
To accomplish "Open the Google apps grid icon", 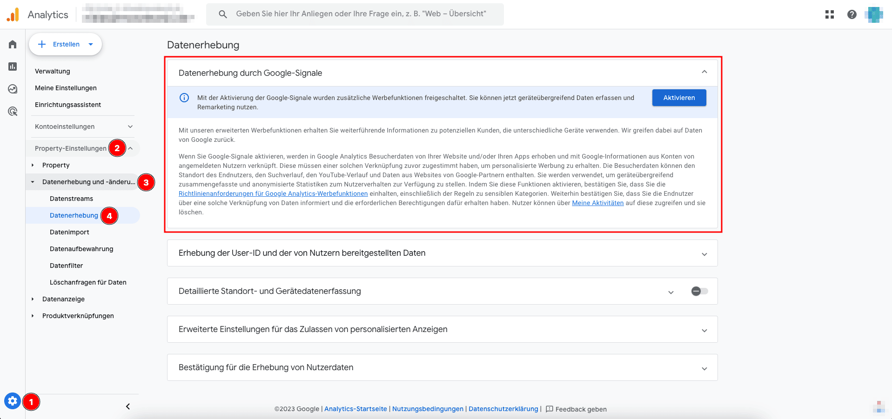I will [x=829, y=14].
